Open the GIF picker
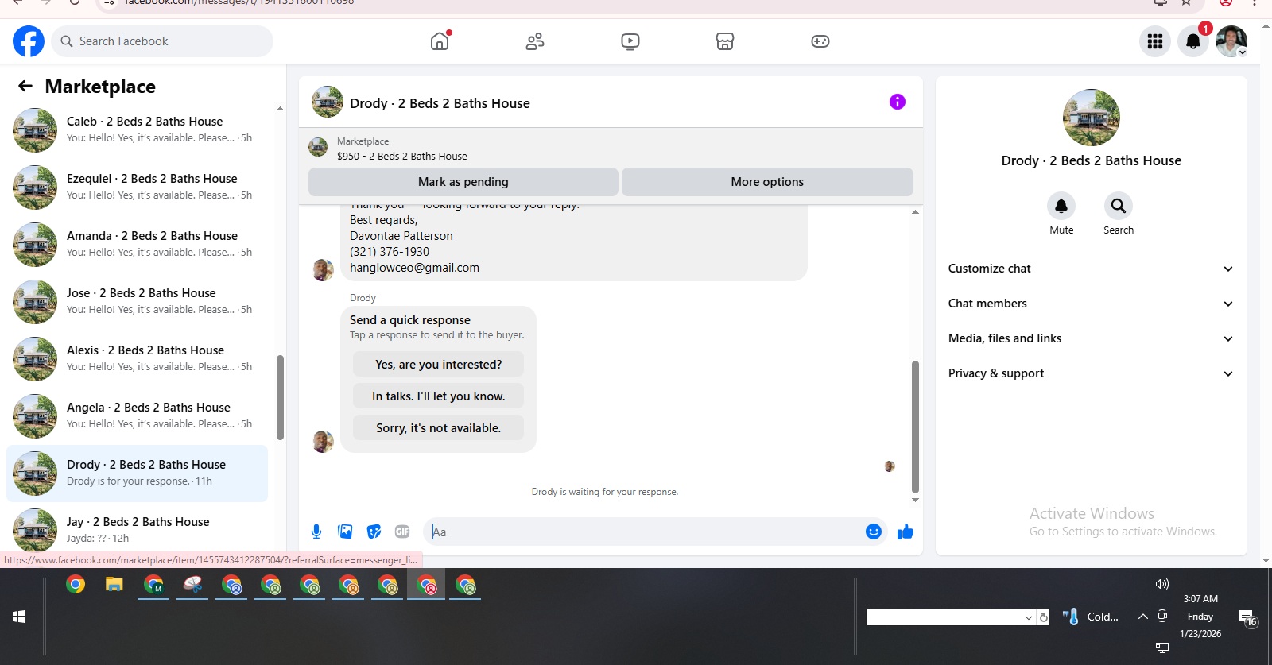This screenshot has width=1272, height=665. click(402, 532)
